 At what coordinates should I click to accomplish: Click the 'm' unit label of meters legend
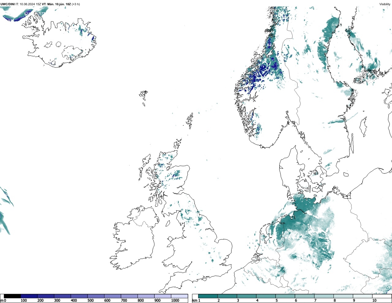pyautogui.click(x=2, y=301)
